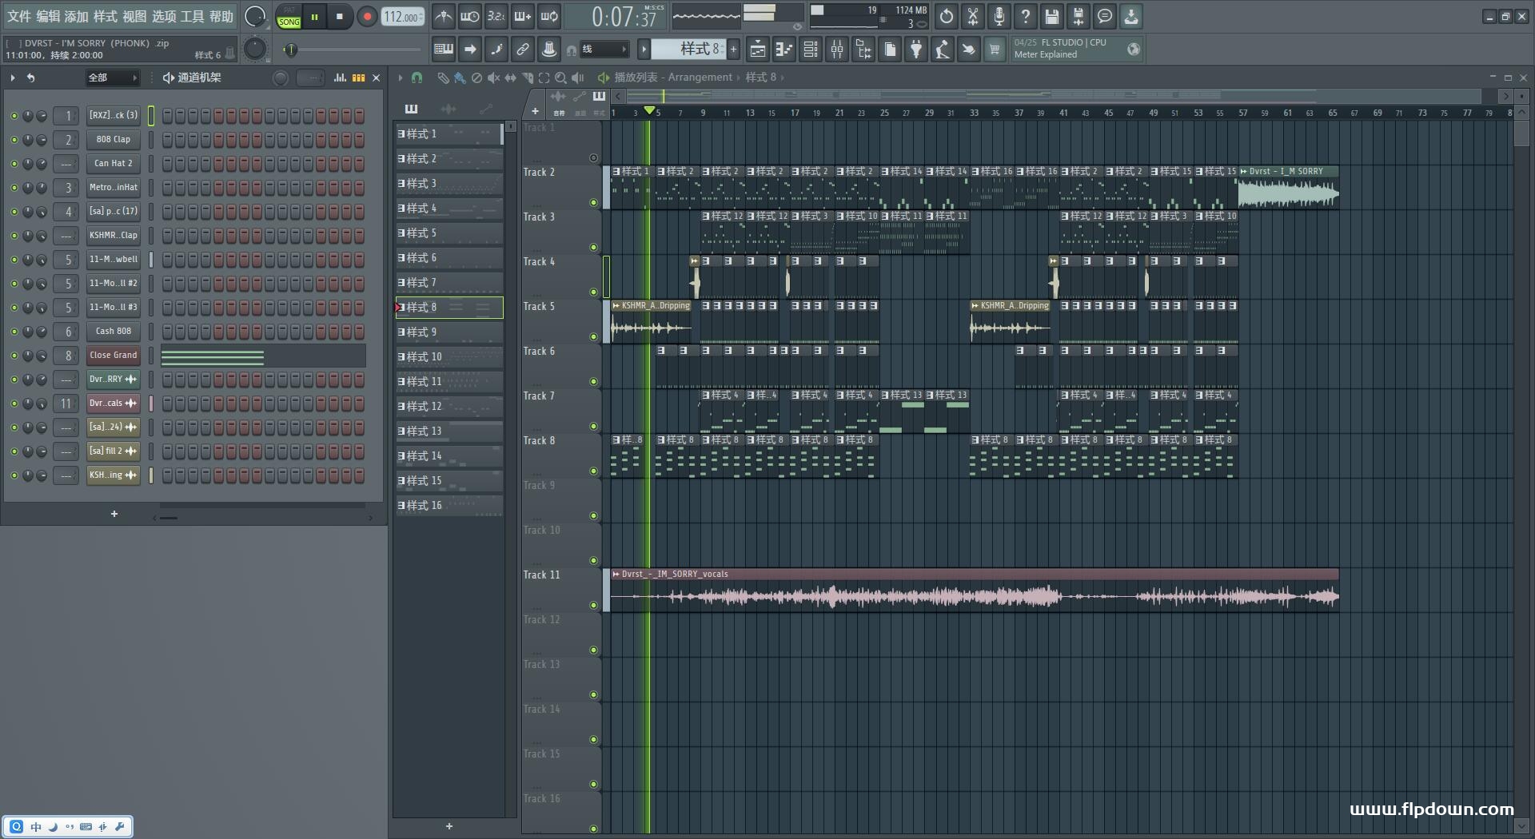
Task: Select 样式 12 in the pattern picker
Action: [x=449, y=406]
